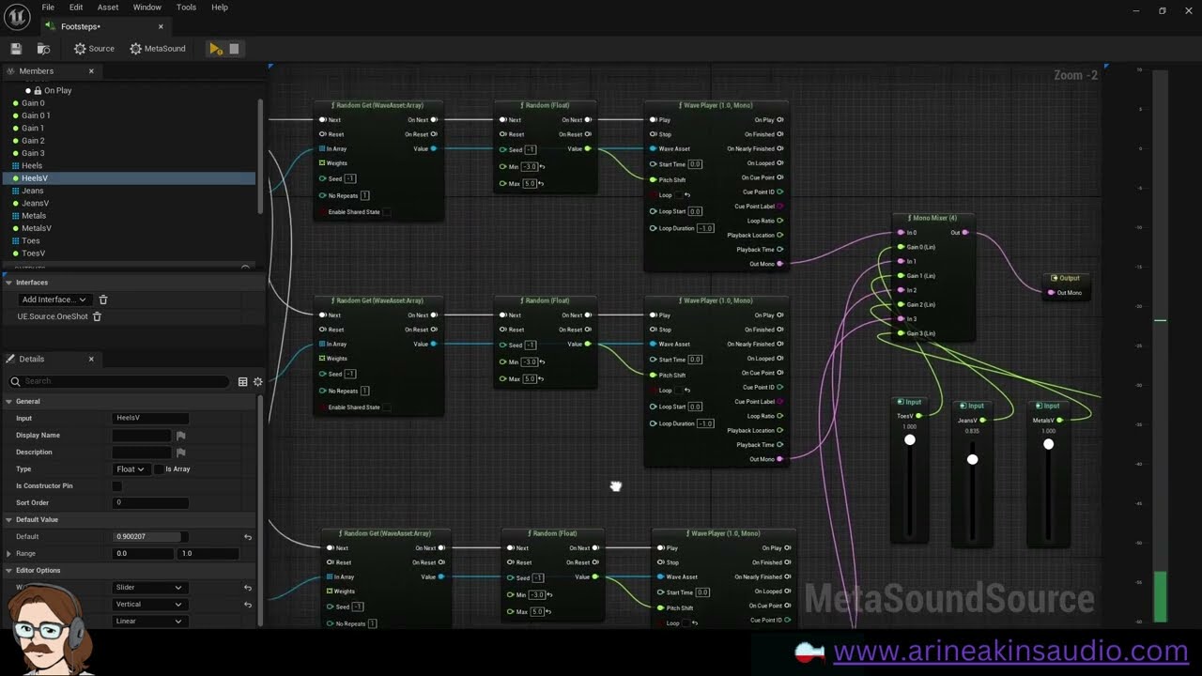
Task: Close the Details panel tab
Action: [91, 359]
